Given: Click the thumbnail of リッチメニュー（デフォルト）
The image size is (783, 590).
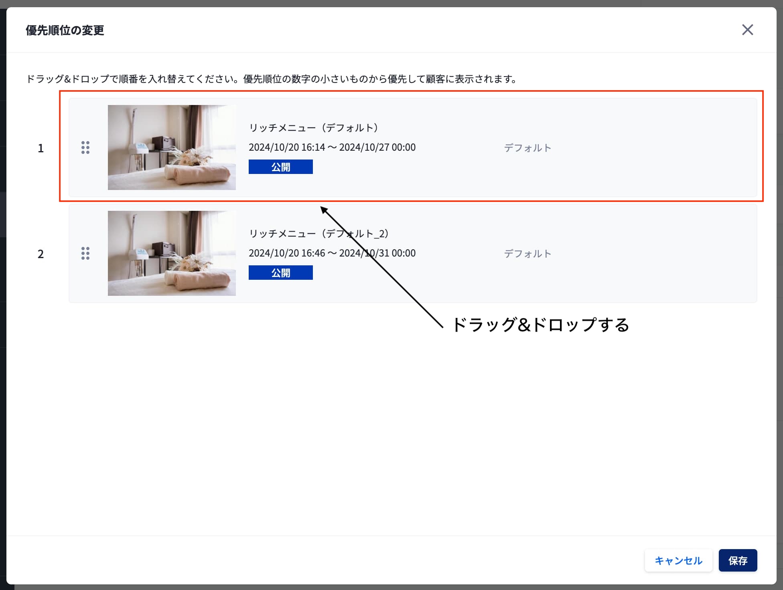Looking at the screenshot, I should (x=172, y=147).
